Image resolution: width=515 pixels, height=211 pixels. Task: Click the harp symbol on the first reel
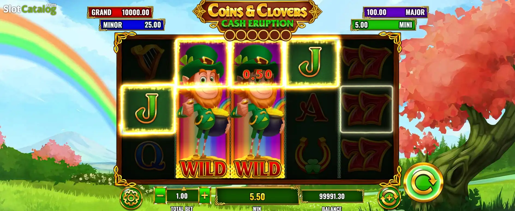tap(148, 62)
